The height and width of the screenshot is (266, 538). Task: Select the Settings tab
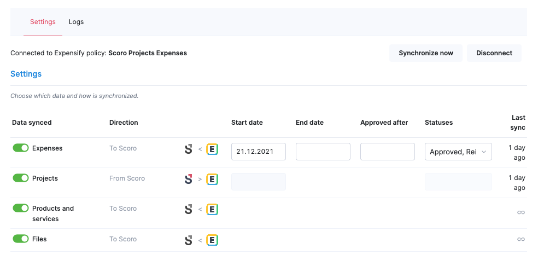pyautogui.click(x=43, y=22)
